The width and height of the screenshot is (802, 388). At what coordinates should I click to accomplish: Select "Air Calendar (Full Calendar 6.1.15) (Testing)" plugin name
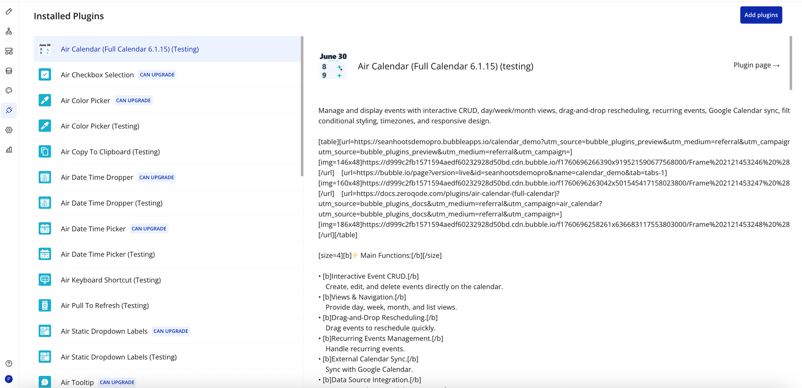click(x=130, y=49)
